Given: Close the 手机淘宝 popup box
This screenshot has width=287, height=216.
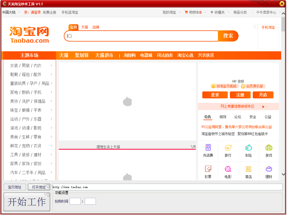Looking at the screenshot, I should tap(255, 27).
